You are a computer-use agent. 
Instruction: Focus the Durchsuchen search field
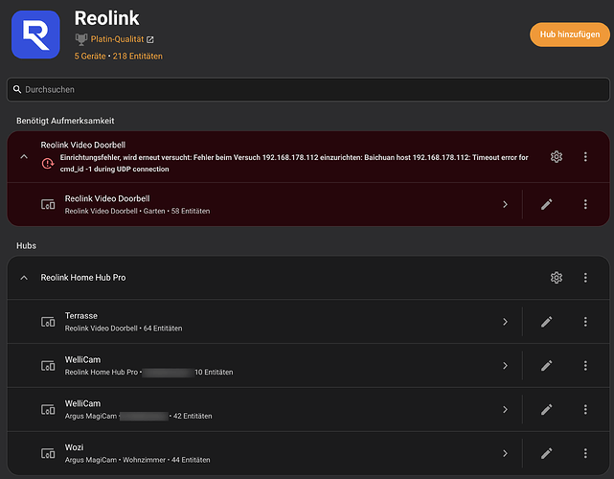[x=308, y=89]
